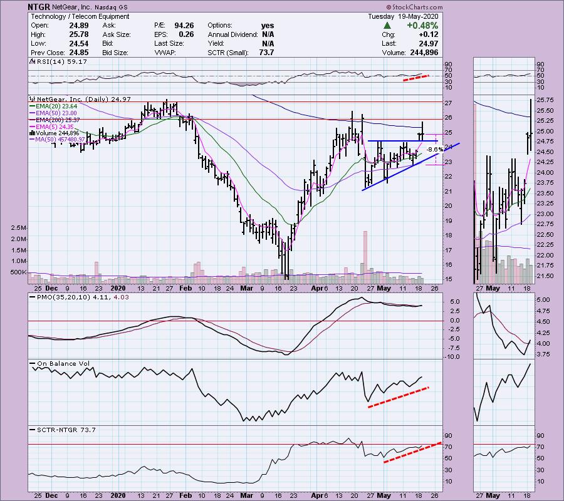Click the magenta EMA(5) line swatch
The width and height of the screenshot is (564, 501).
pos(33,127)
